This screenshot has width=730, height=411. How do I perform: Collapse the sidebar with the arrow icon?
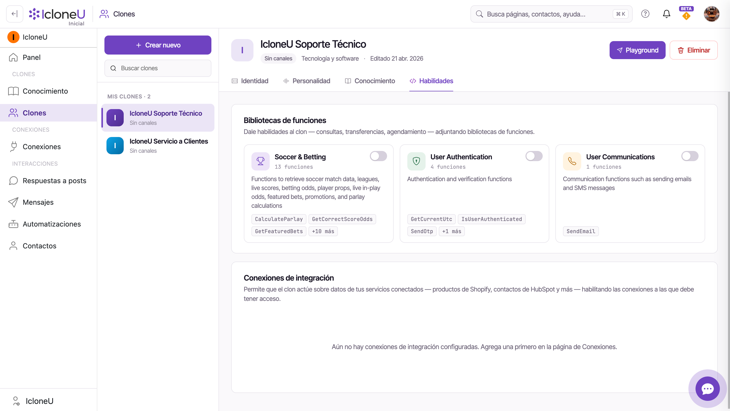pos(14,14)
